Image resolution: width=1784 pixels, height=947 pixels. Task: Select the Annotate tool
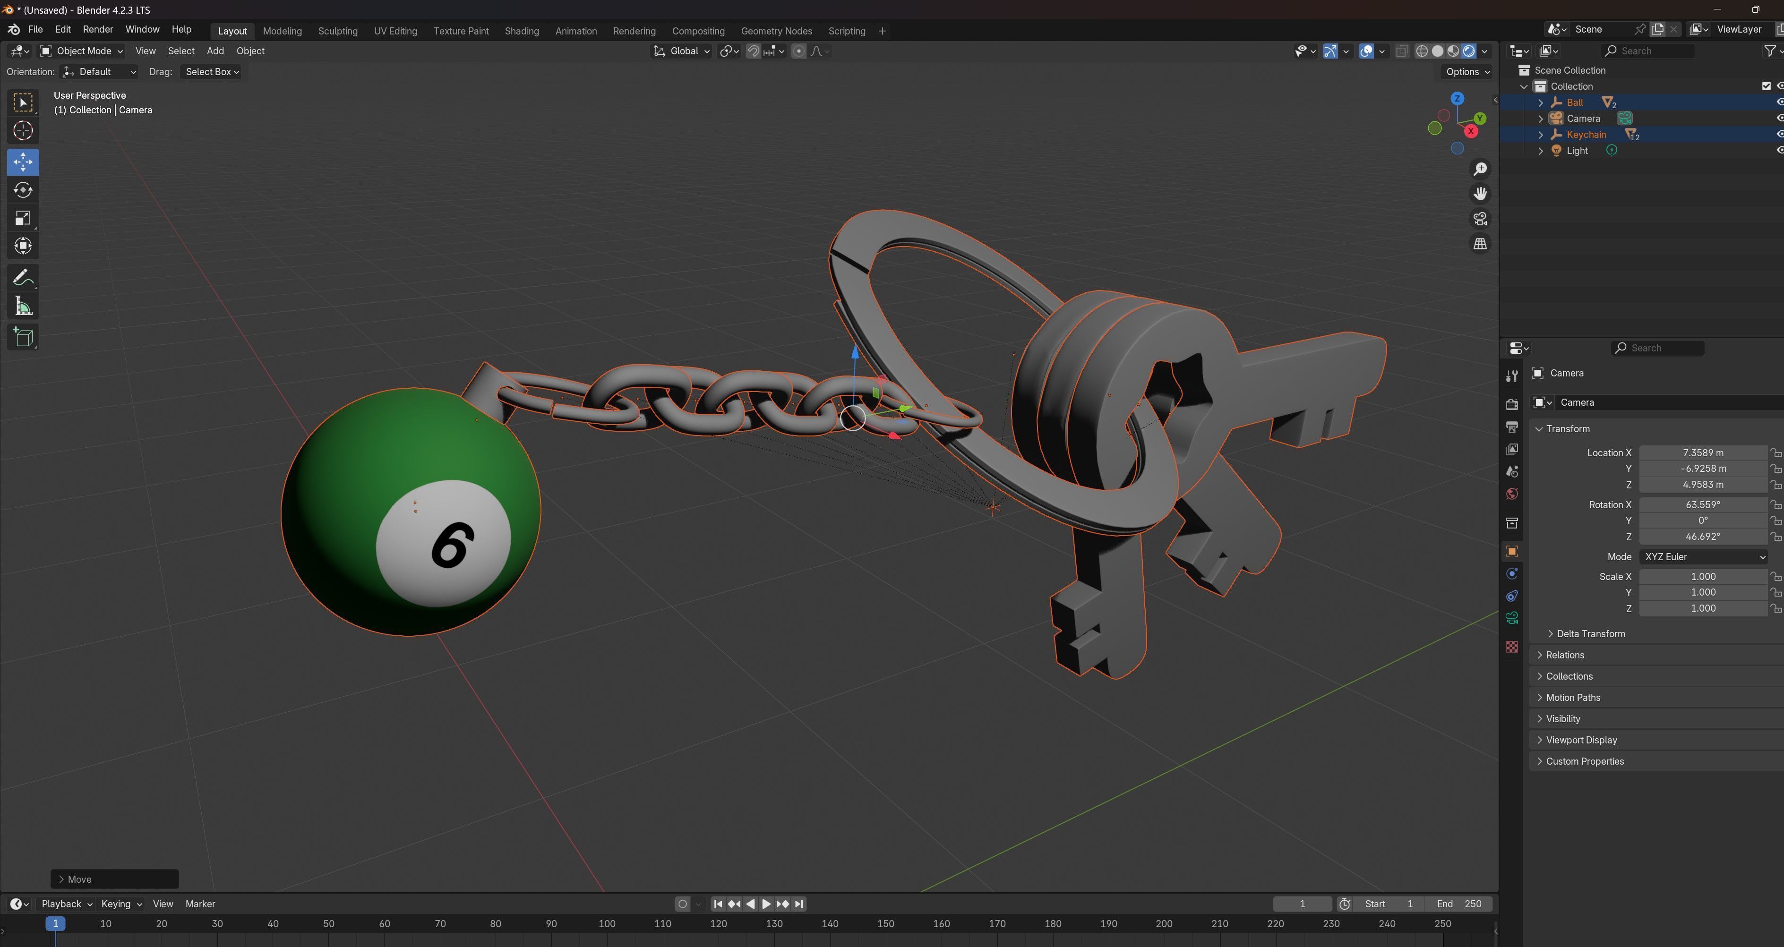[23, 278]
